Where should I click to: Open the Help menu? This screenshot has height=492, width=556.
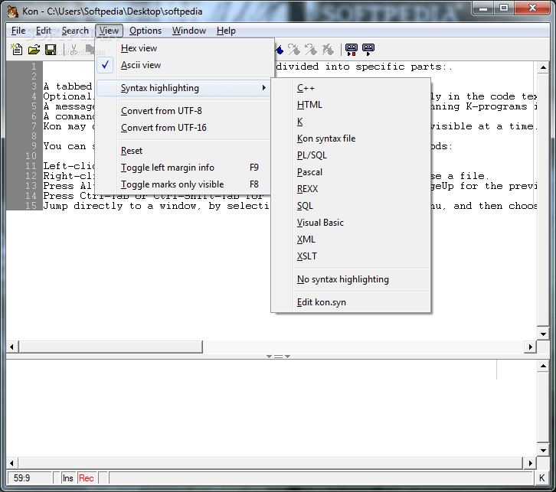click(226, 31)
